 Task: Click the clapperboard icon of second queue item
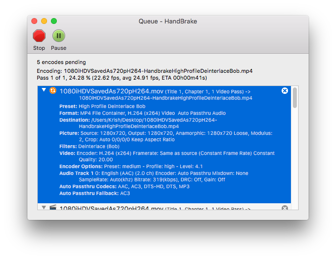point(53,207)
